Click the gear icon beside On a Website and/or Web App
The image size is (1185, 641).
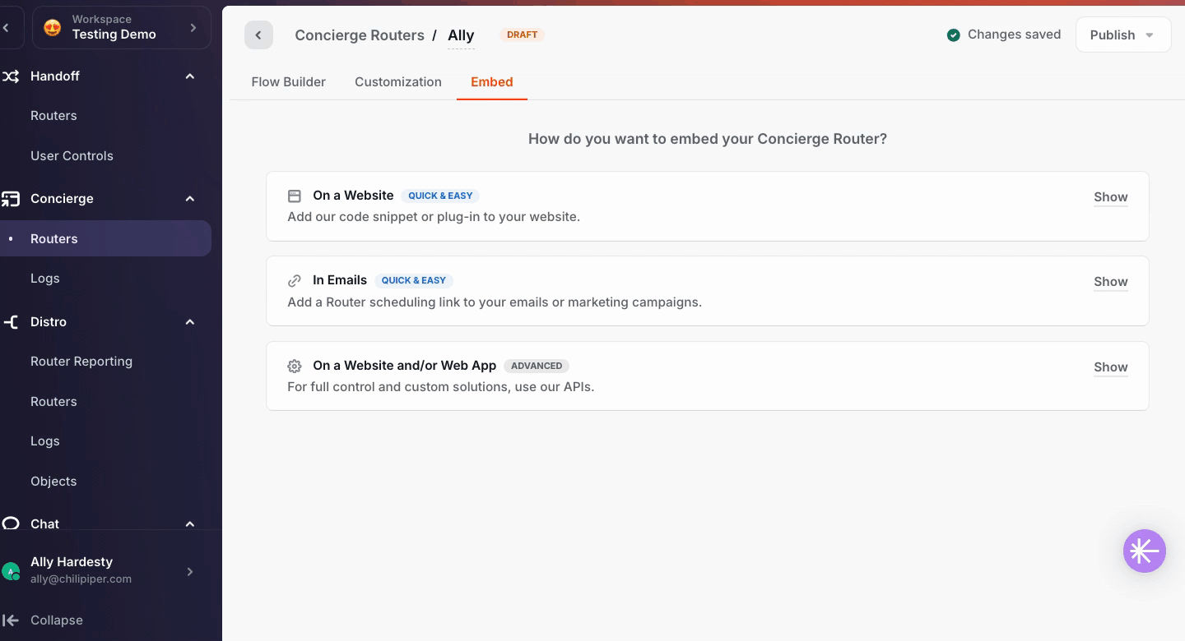tap(294, 367)
